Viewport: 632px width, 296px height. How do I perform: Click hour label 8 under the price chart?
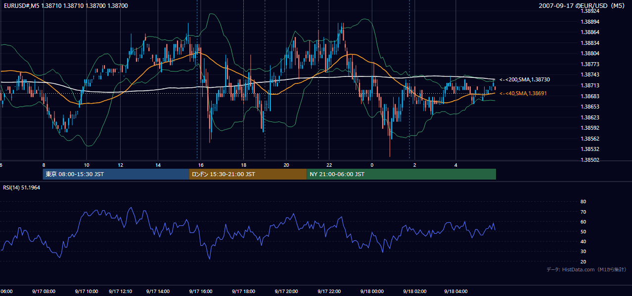(44, 165)
